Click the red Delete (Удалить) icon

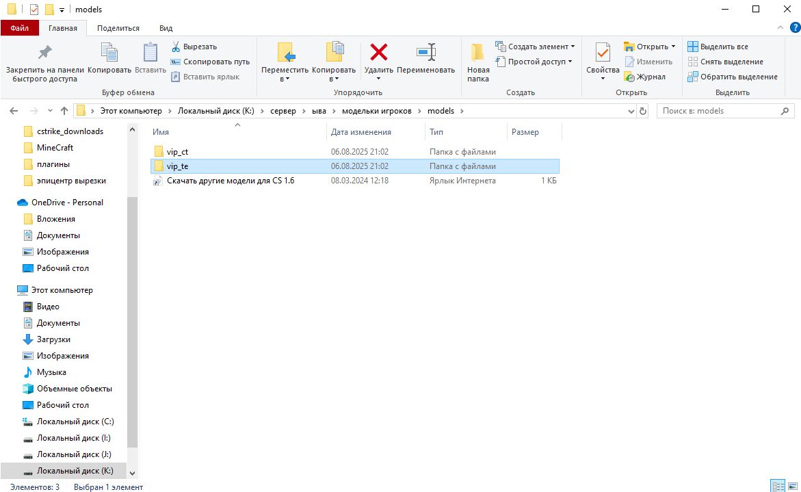pos(378,53)
